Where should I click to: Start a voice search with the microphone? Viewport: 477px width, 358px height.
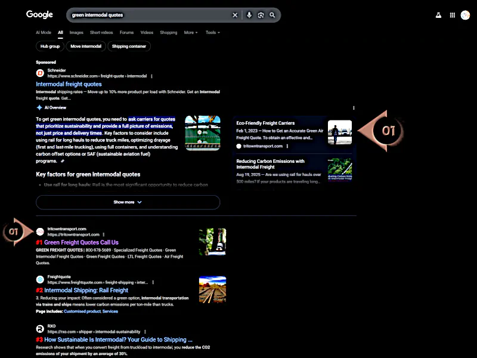(x=249, y=15)
